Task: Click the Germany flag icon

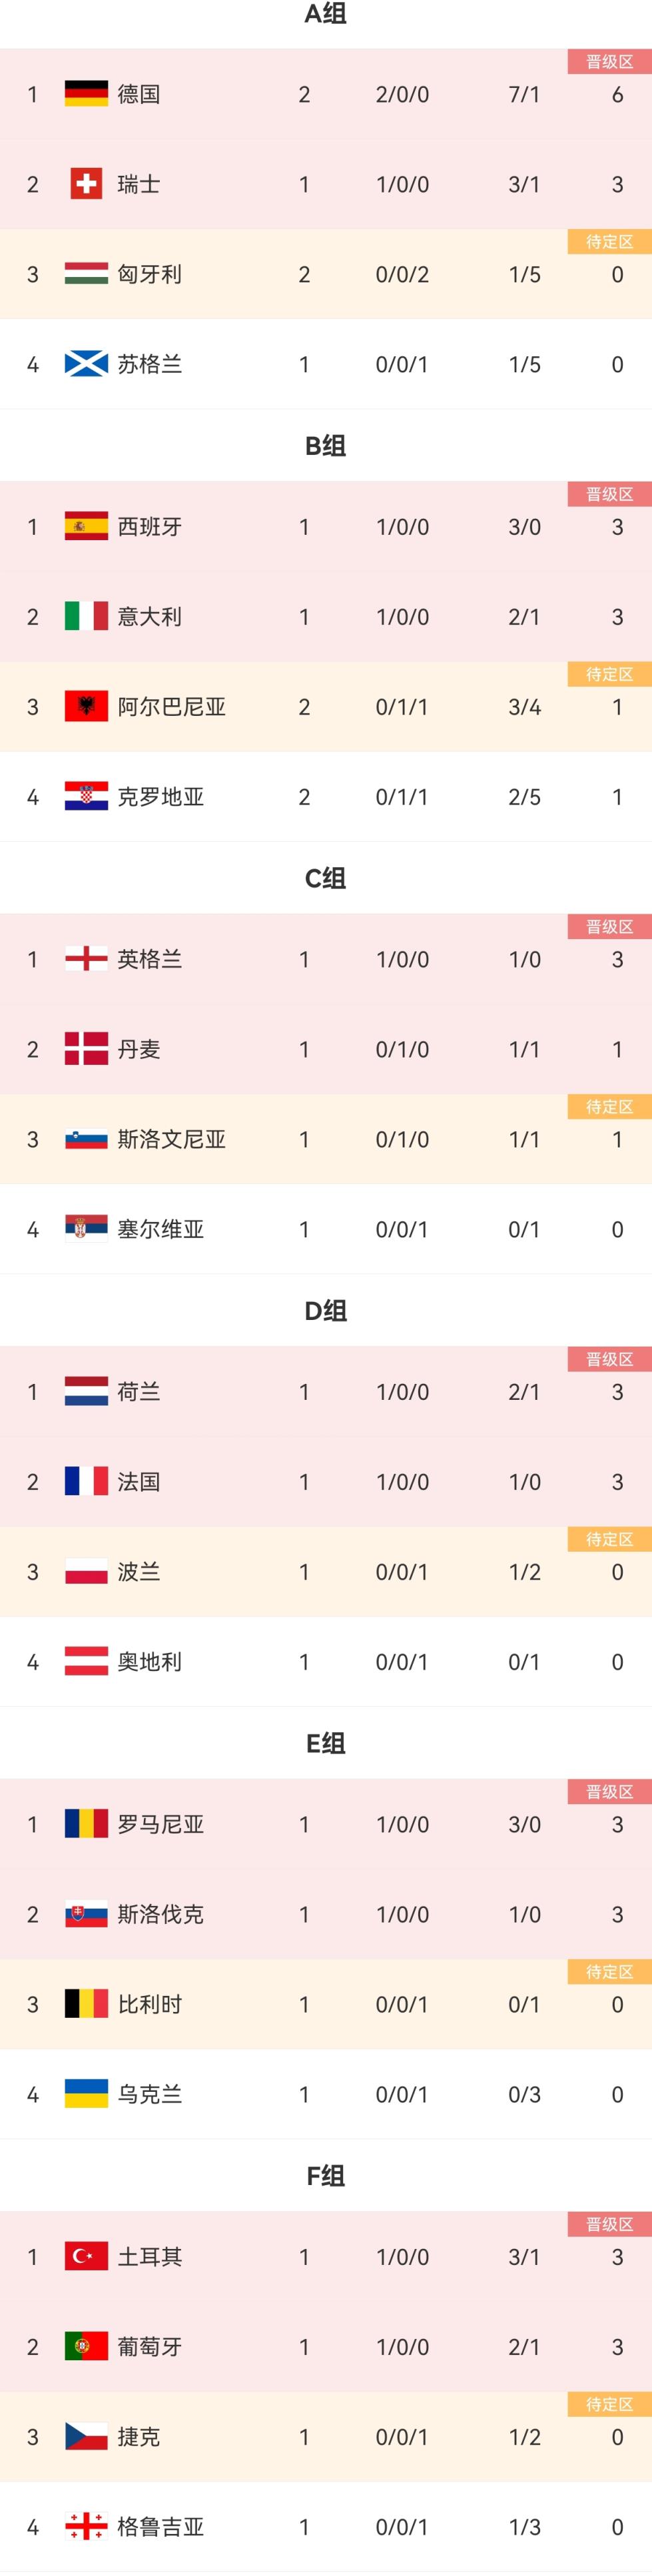Action: pos(86,94)
